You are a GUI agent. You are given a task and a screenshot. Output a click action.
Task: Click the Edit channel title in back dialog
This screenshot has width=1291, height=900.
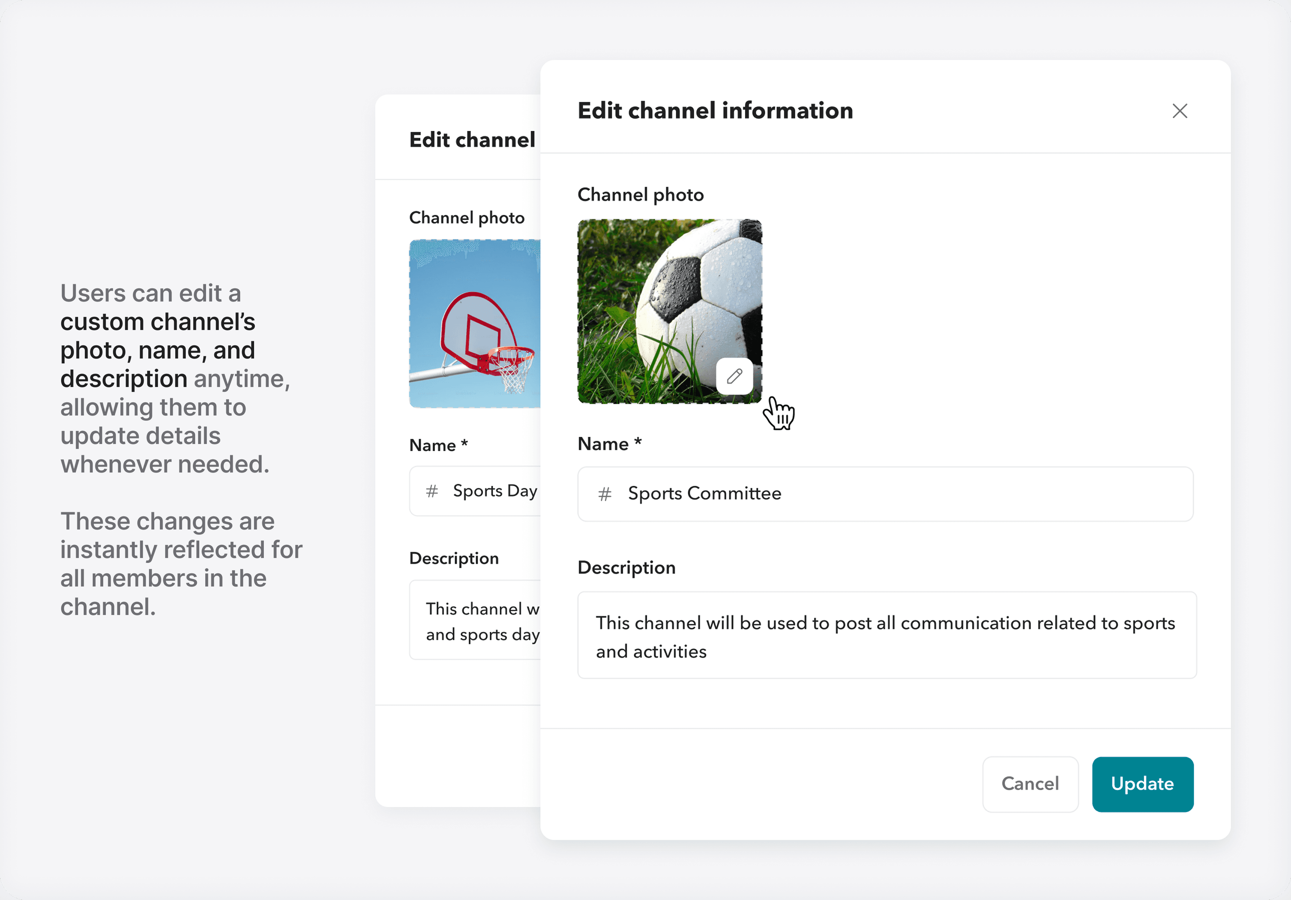[472, 140]
